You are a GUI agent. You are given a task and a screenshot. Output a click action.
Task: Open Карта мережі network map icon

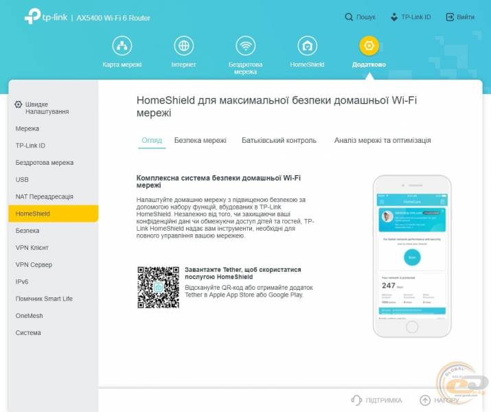[122, 46]
